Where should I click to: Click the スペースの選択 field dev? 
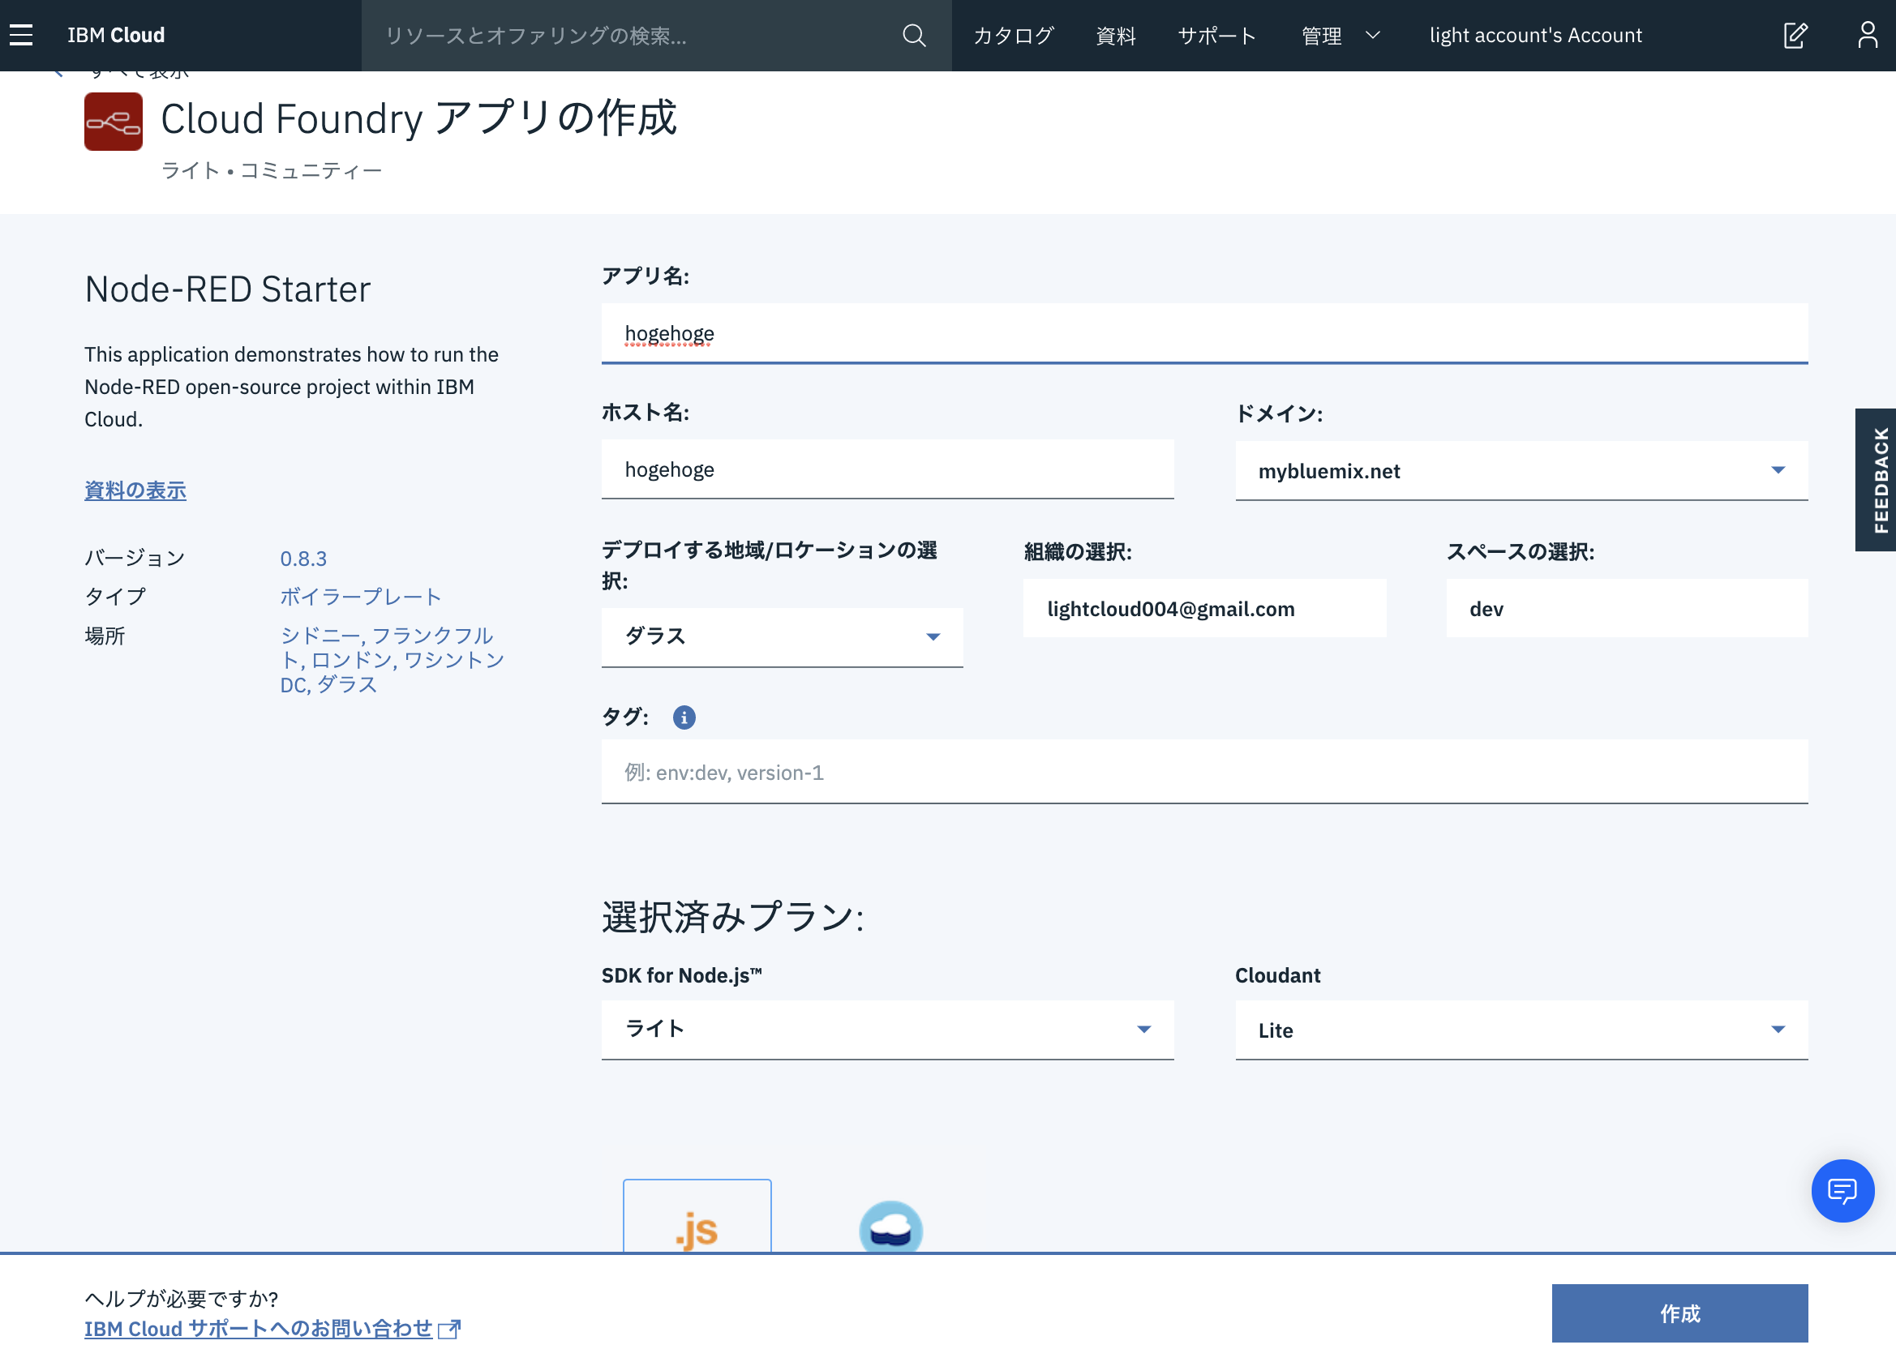(x=1627, y=608)
